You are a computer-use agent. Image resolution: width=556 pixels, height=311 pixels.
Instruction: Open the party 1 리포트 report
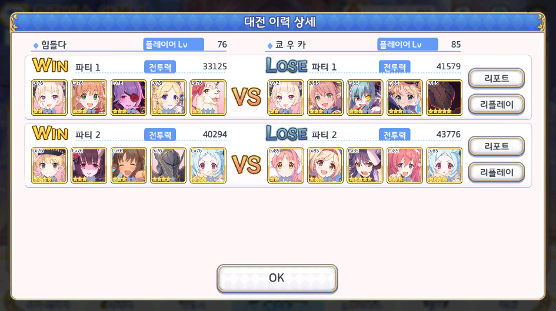click(496, 78)
